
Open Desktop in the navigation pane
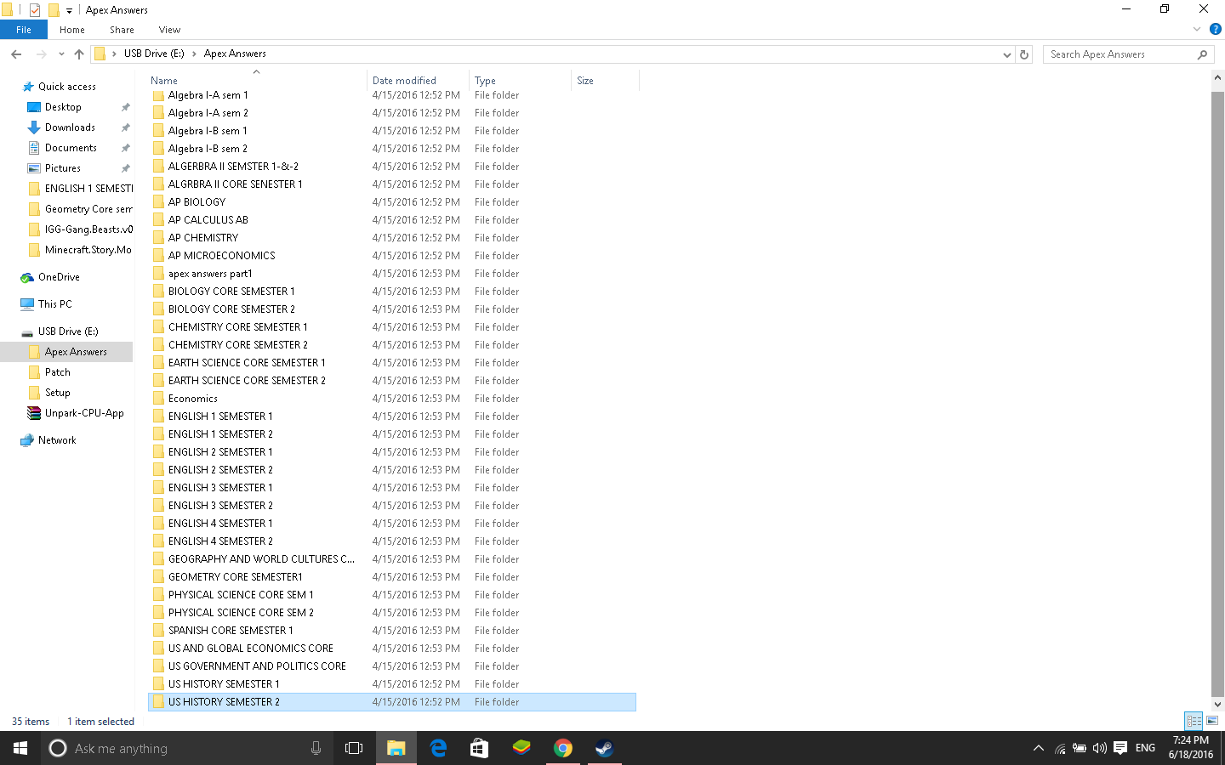pyautogui.click(x=63, y=107)
